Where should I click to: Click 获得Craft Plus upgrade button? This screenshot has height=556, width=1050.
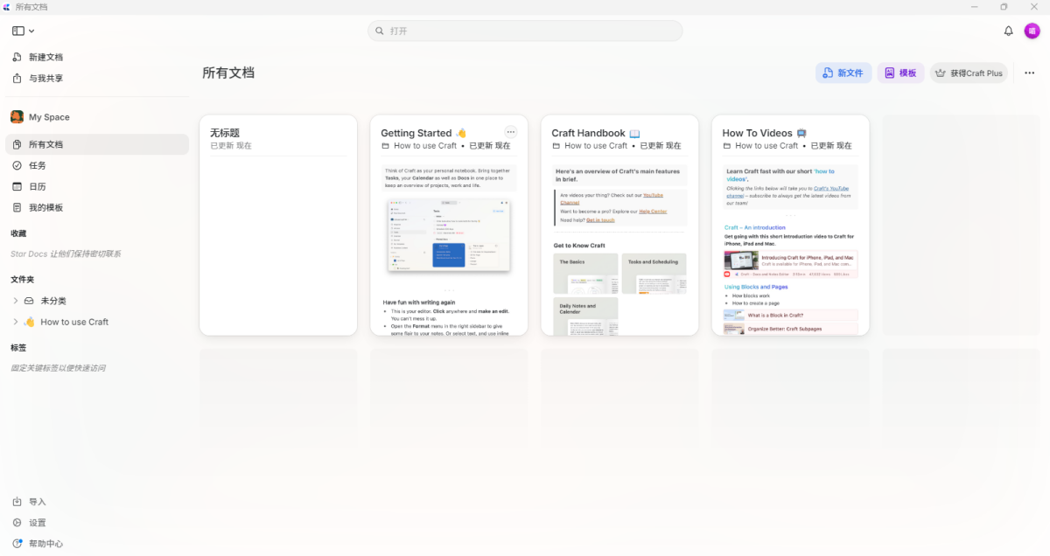(969, 73)
